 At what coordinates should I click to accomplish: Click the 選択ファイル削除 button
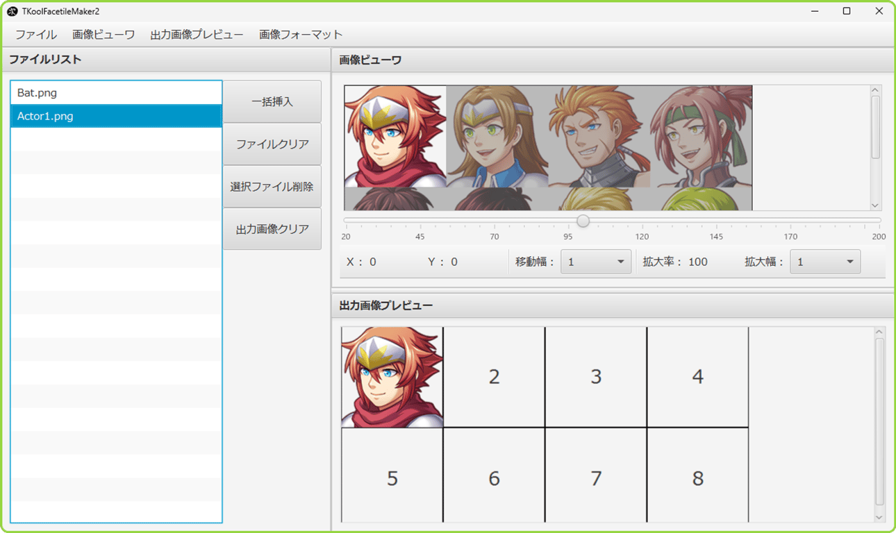click(x=272, y=187)
